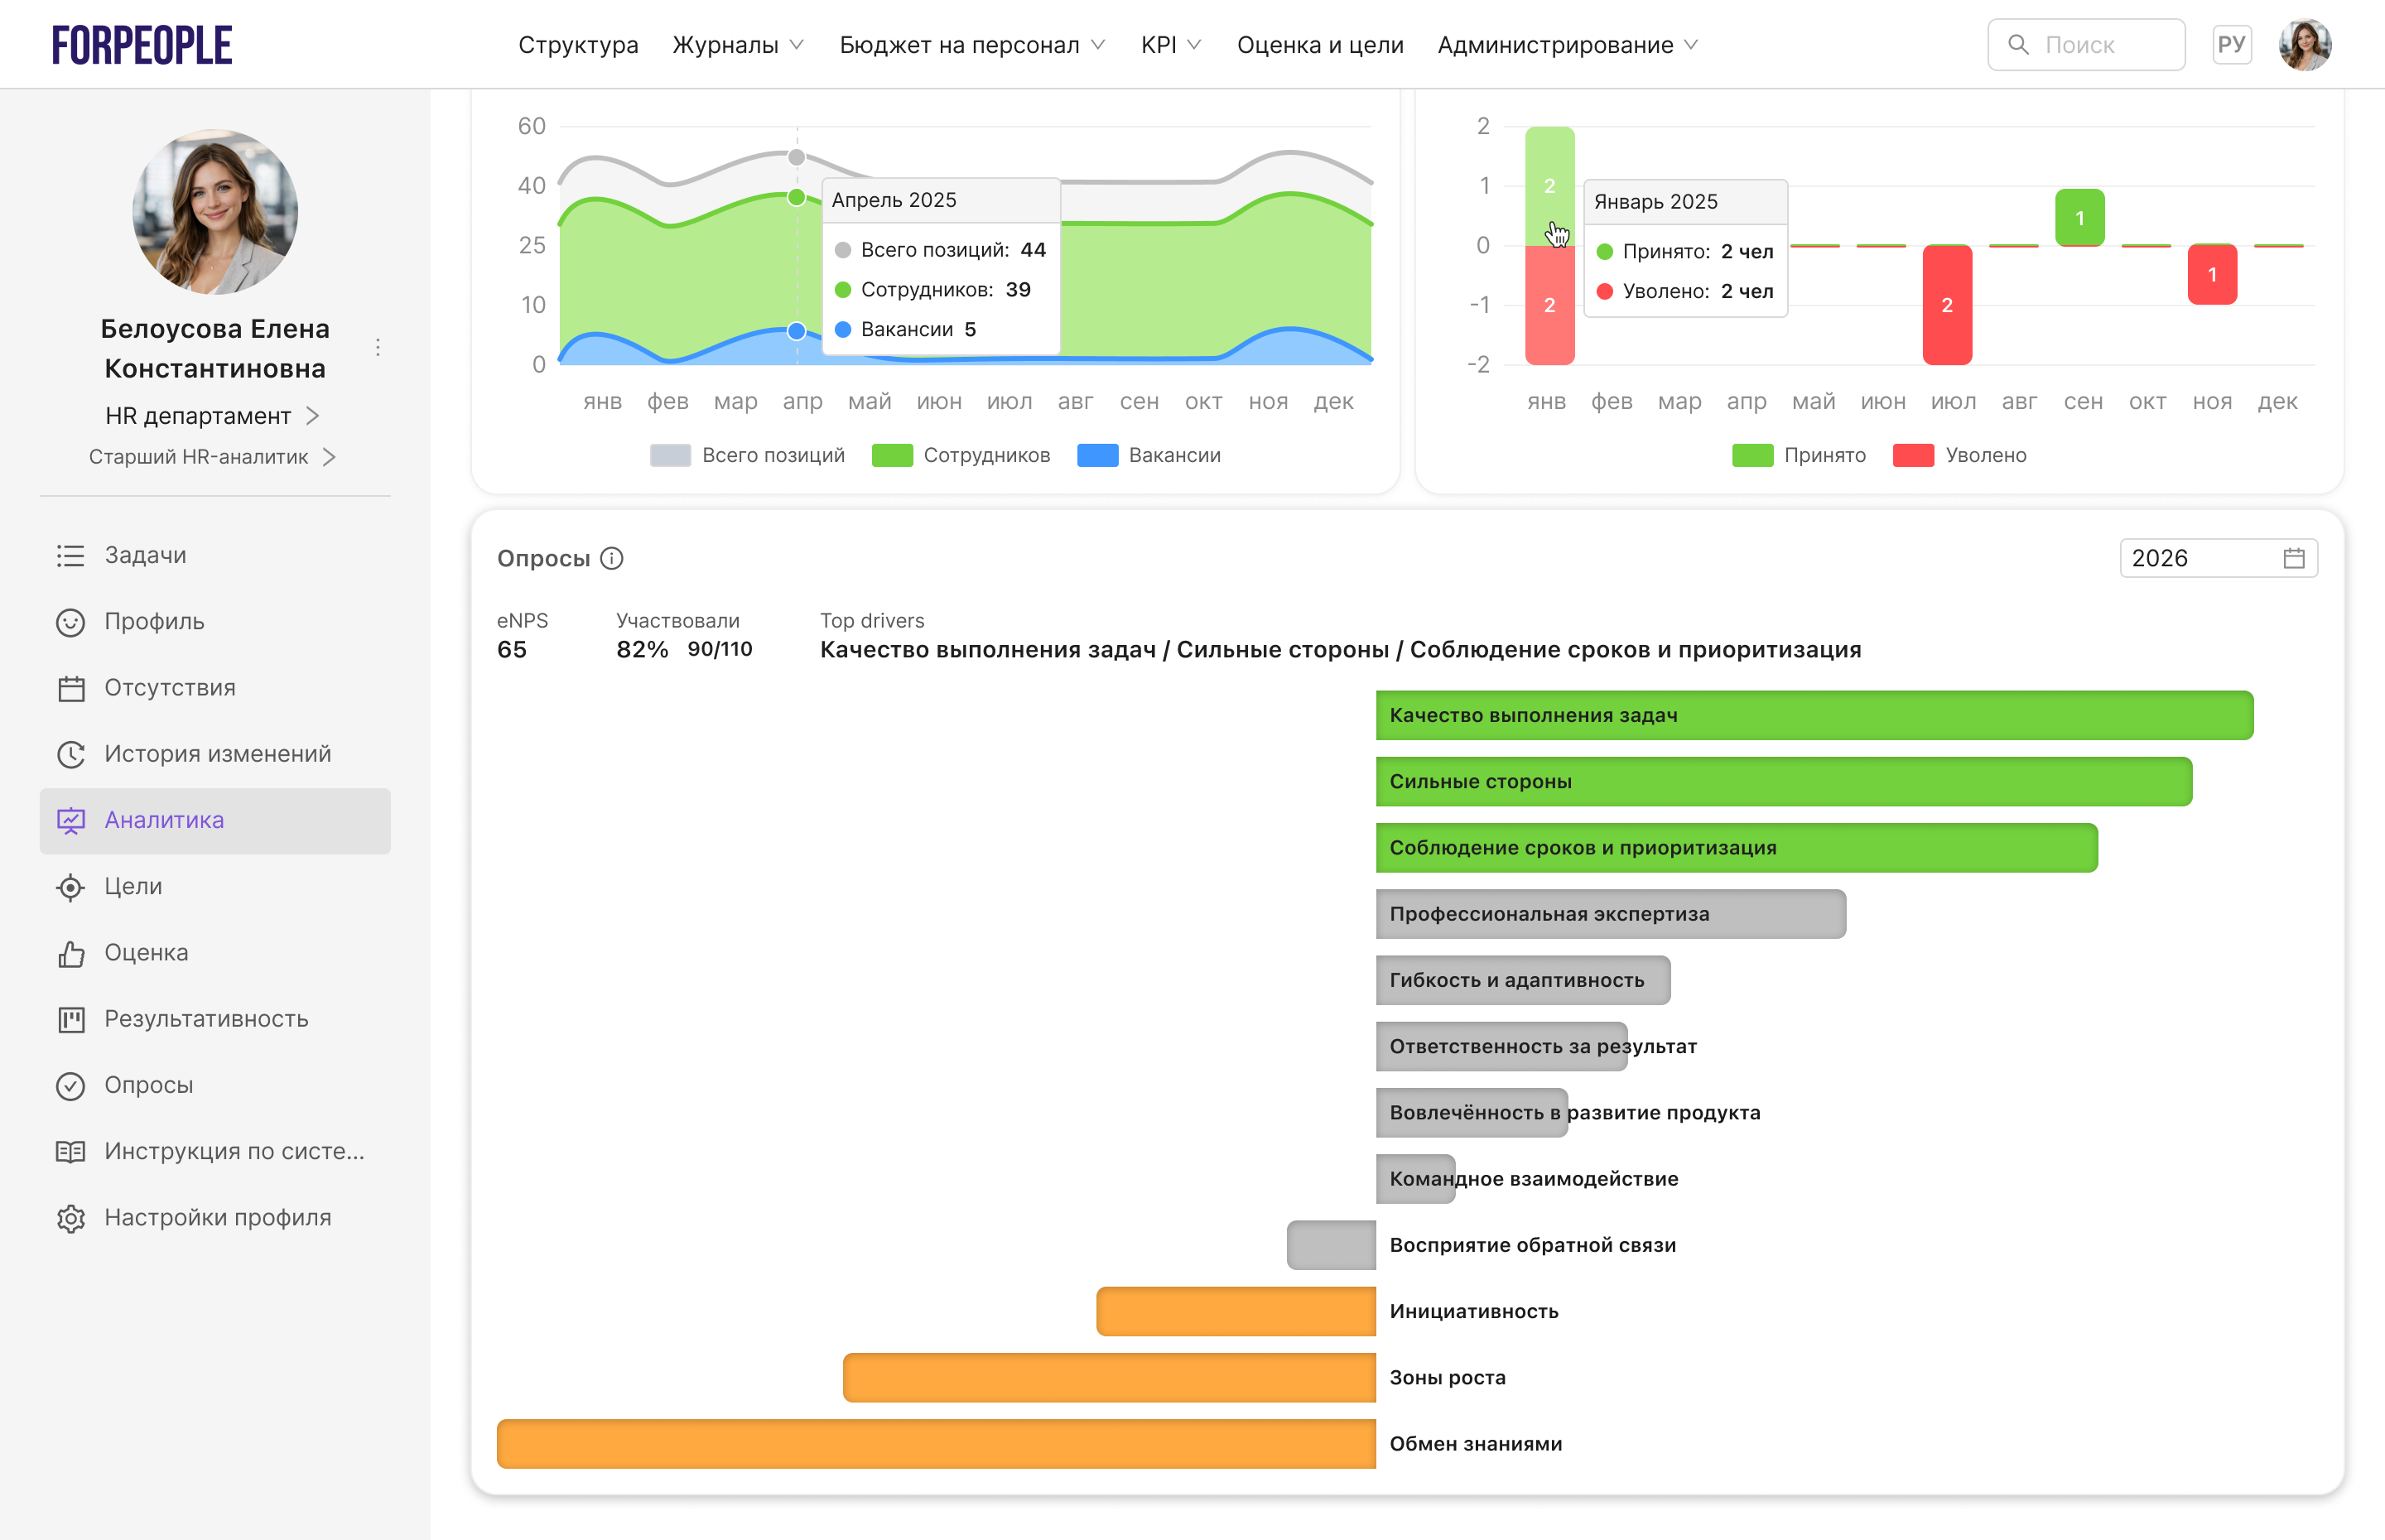Open the Администрирование dropdown

coord(1567,45)
